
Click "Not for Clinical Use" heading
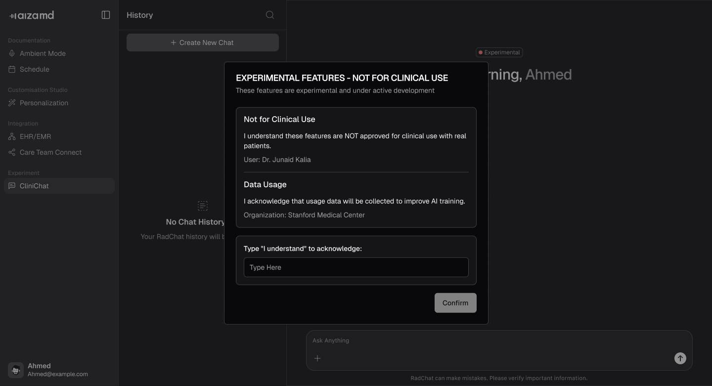(x=279, y=119)
